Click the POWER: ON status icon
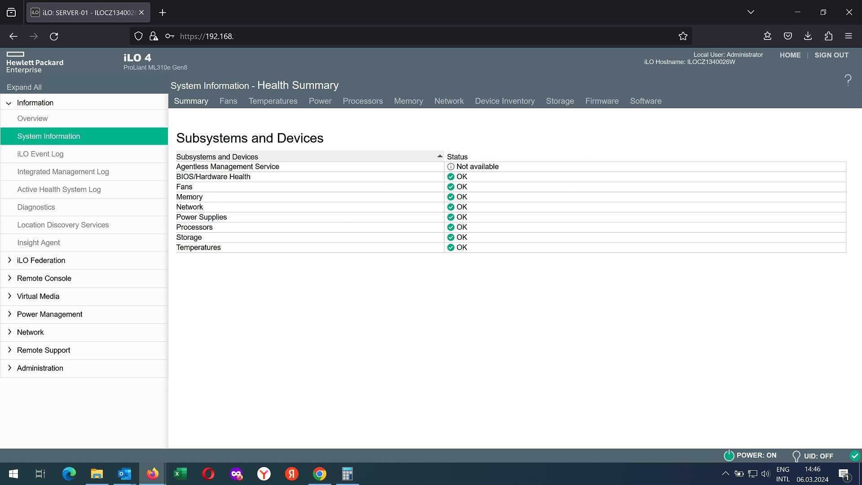This screenshot has height=485, width=862. click(x=729, y=455)
